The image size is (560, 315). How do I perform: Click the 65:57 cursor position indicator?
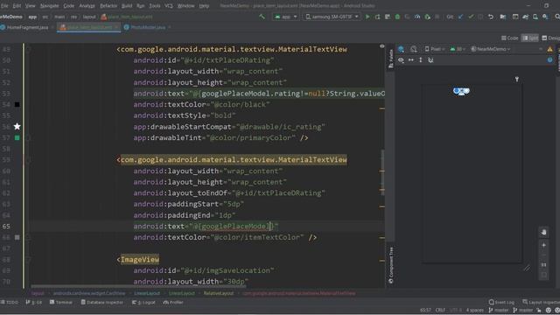[x=425, y=310]
